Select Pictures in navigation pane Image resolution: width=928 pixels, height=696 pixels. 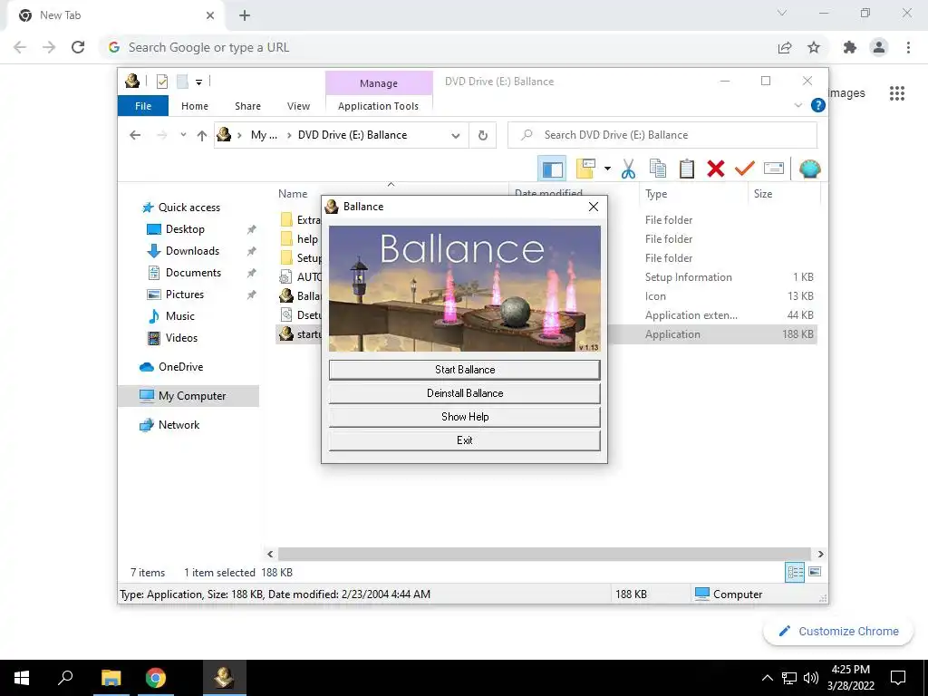[185, 295]
